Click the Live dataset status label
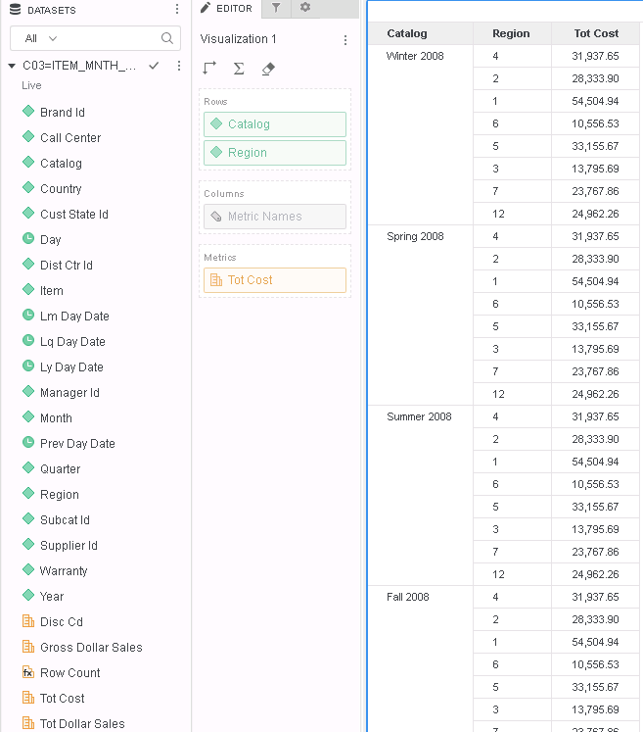This screenshot has height=732, width=643. (x=31, y=85)
